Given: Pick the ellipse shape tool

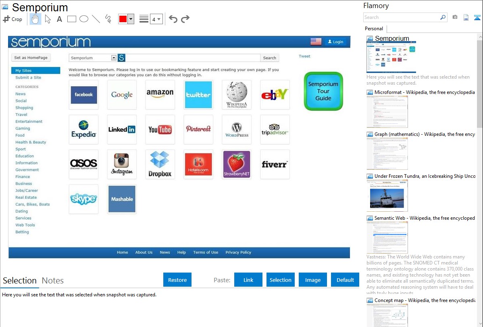Looking at the screenshot, I should pos(83,19).
